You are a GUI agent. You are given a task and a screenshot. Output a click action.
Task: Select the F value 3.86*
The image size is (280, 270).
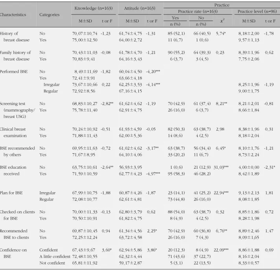152,250
